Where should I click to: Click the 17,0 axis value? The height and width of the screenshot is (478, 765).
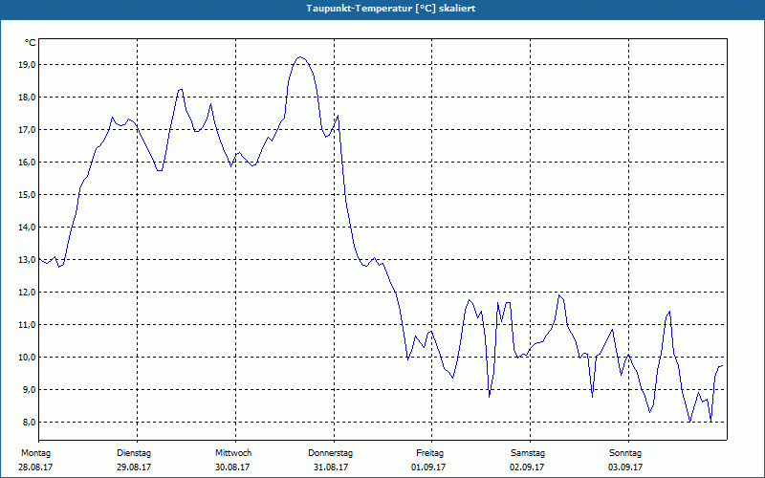(26, 130)
